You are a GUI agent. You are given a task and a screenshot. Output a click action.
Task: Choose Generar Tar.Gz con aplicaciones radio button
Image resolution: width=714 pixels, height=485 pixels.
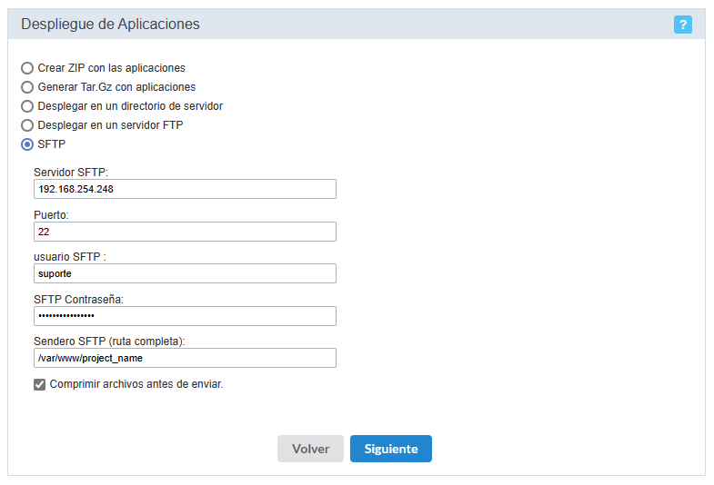27,87
